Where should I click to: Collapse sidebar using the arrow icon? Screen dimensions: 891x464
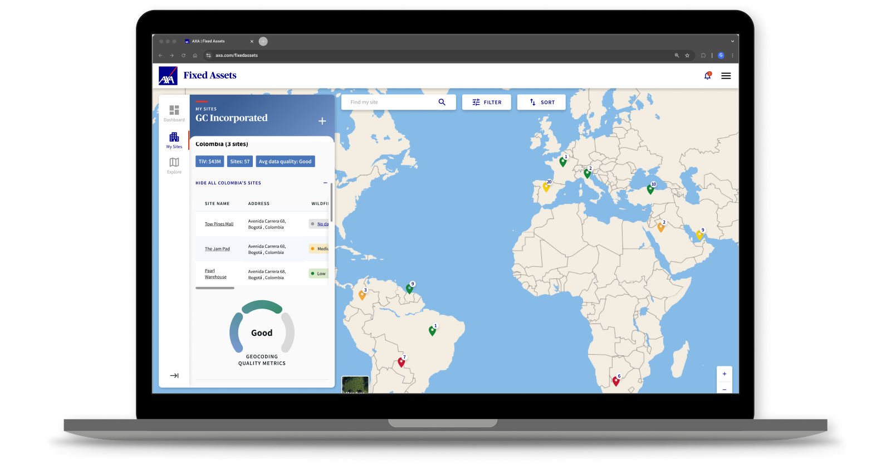174,375
